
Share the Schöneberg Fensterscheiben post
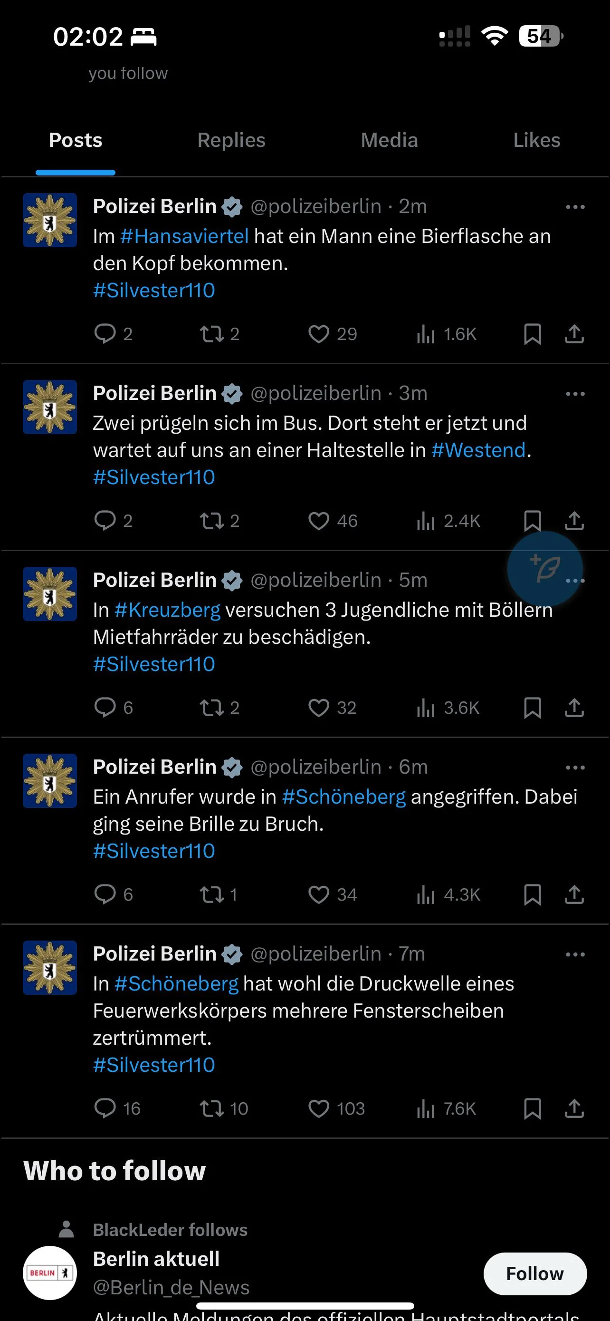(574, 1108)
